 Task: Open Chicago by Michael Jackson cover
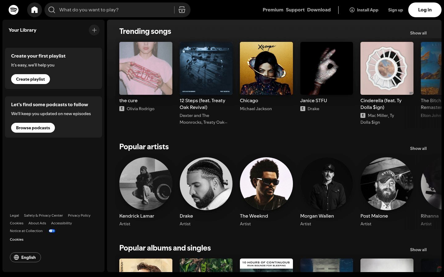point(266,68)
